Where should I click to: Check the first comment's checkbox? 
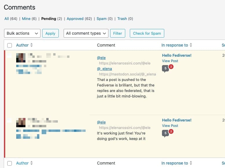pyautogui.click(x=10, y=56)
